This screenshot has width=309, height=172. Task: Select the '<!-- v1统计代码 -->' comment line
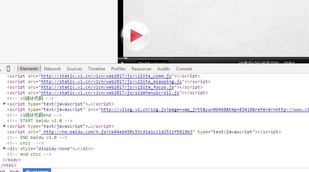pyautogui.click(x=30, y=98)
